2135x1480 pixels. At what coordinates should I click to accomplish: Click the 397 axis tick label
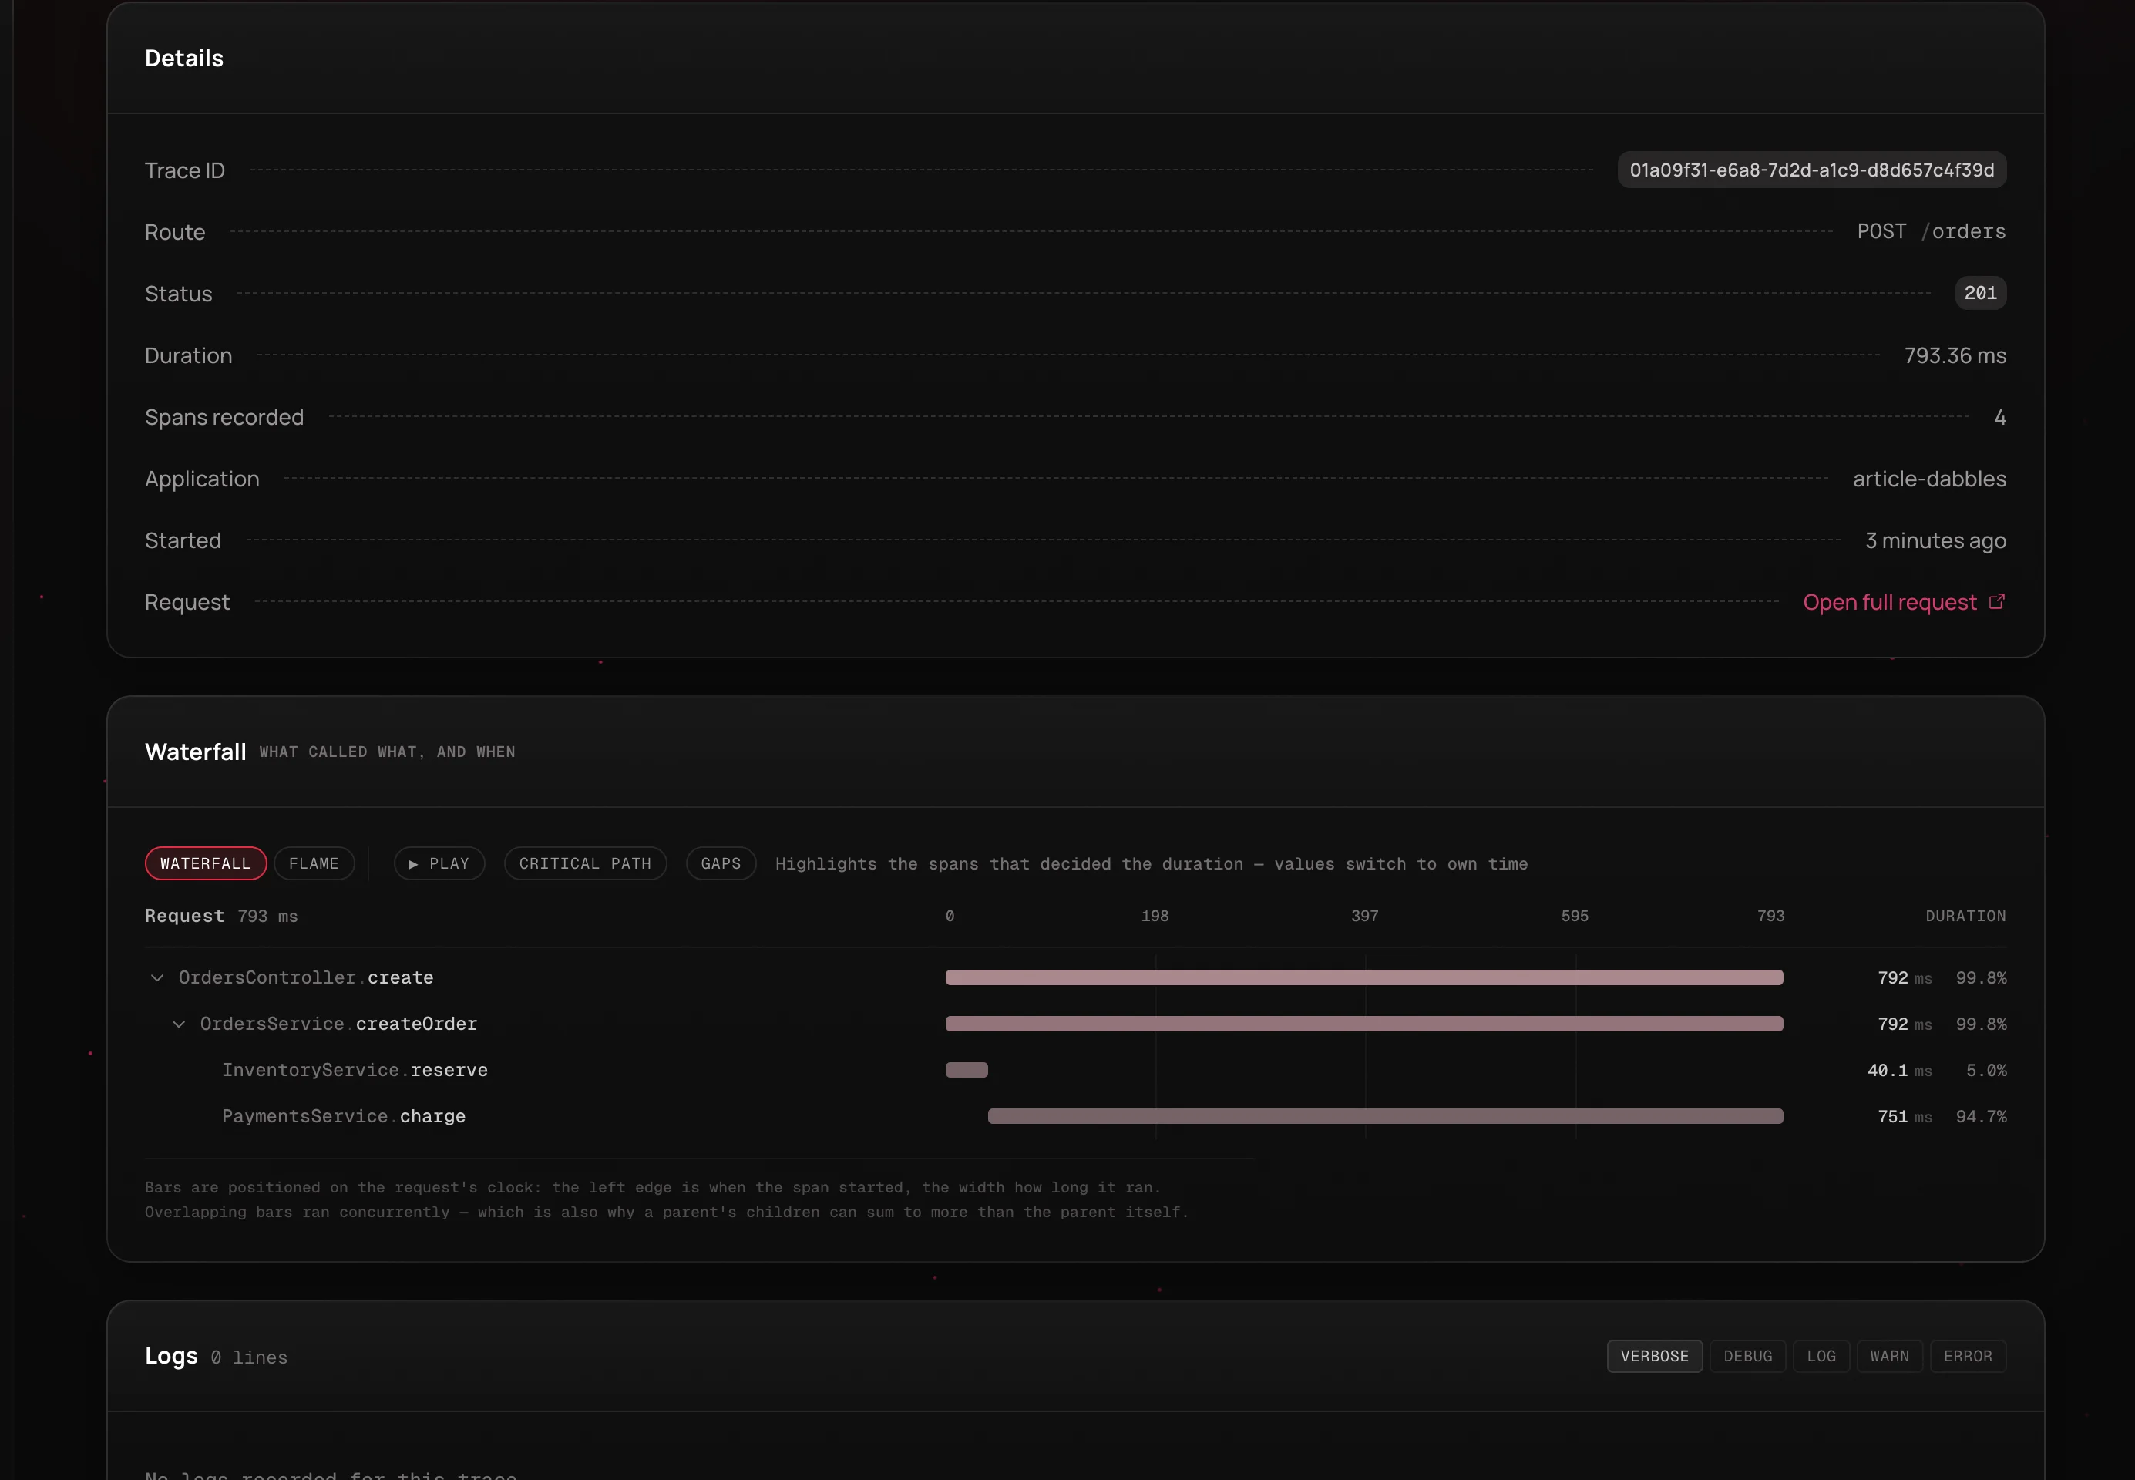click(1364, 917)
